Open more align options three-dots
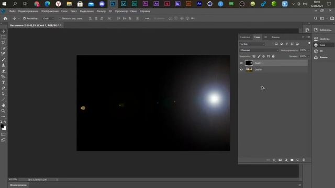Screen dimensions: 335x188 pyautogui.click(x=147, y=19)
